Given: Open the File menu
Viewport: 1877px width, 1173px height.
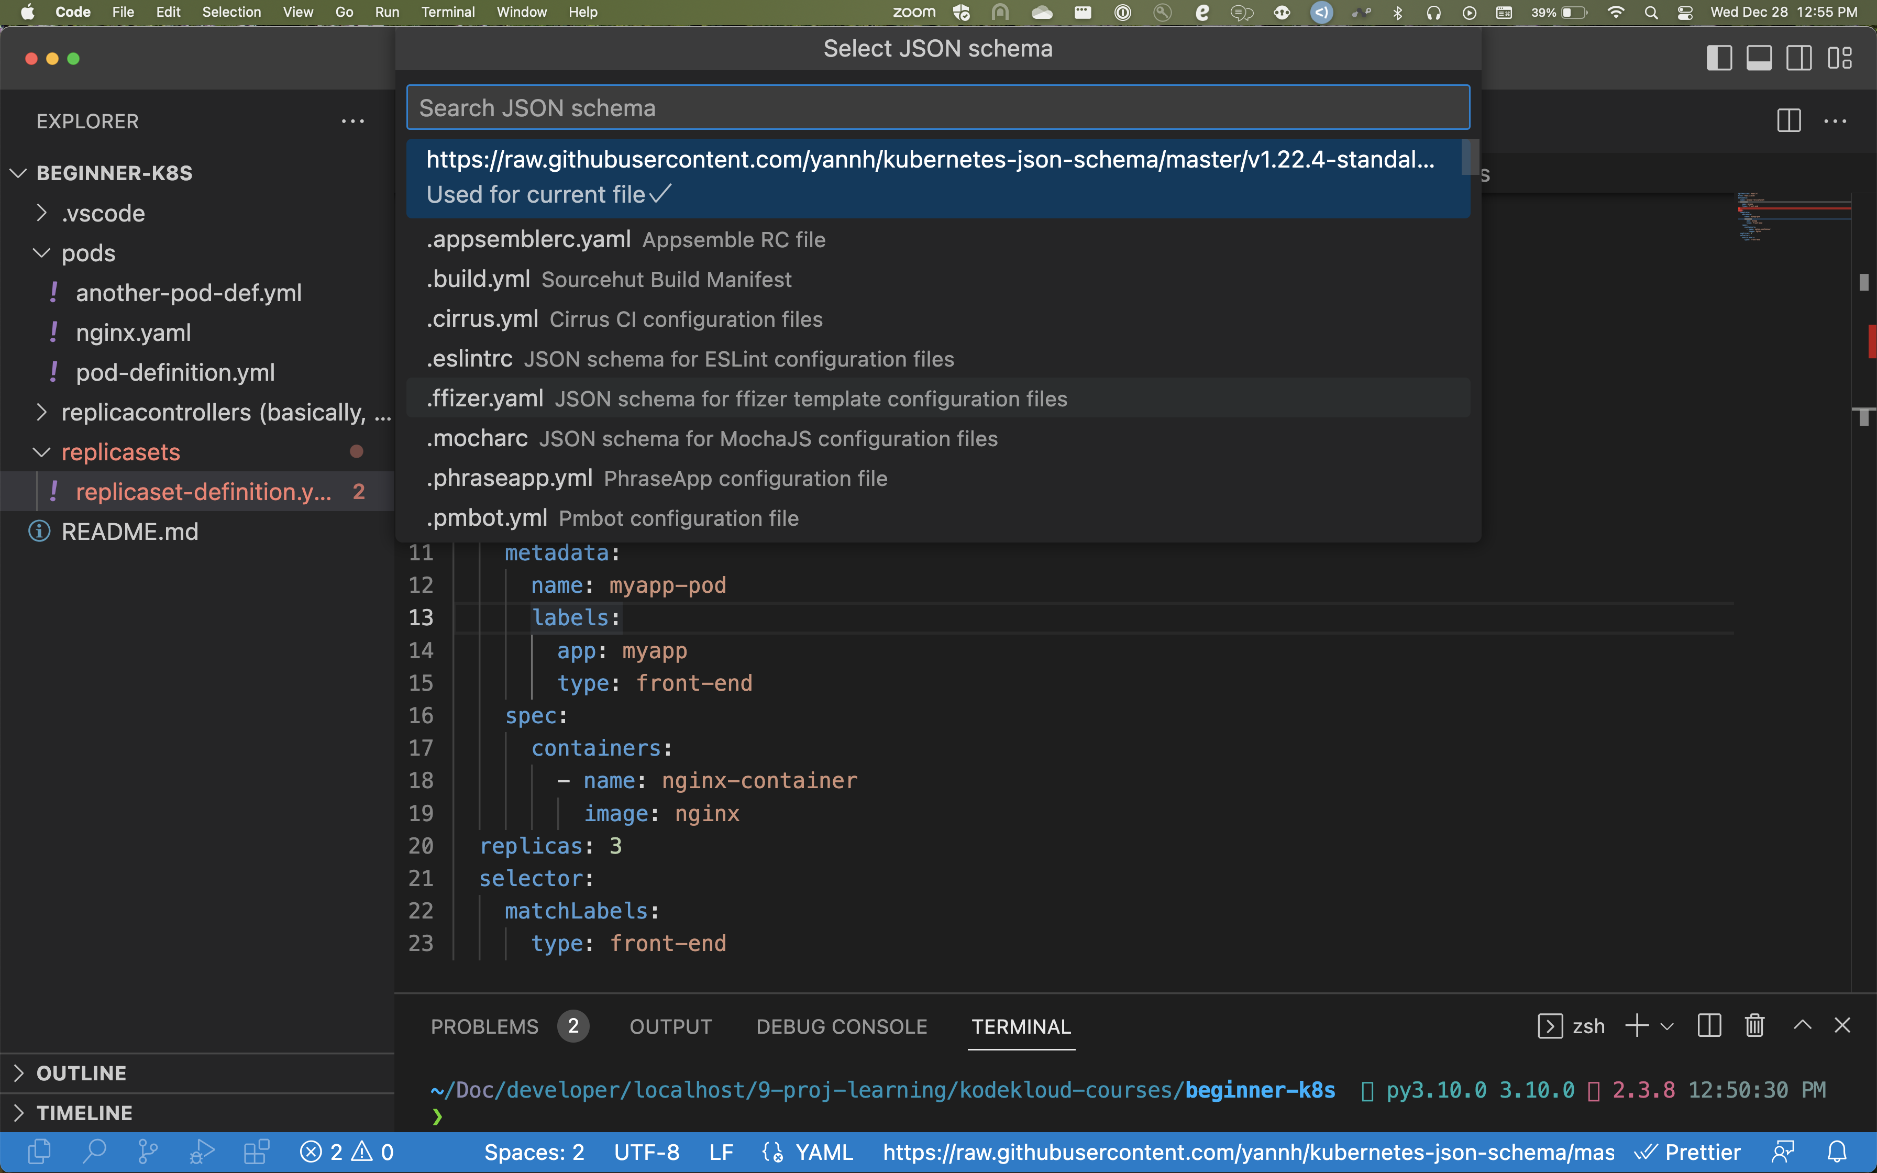Looking at the screenshot, I should point(123,13).
